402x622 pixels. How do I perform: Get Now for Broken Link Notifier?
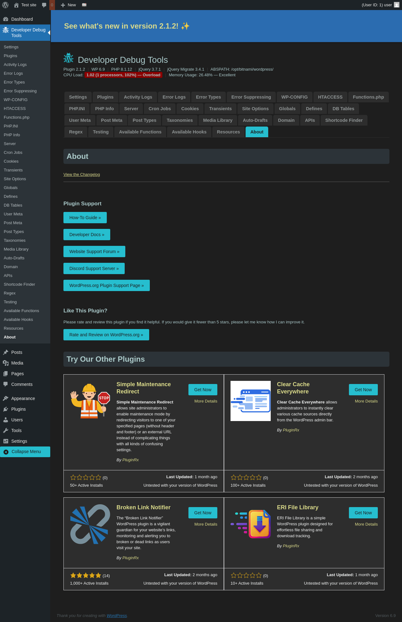(203, 513)
